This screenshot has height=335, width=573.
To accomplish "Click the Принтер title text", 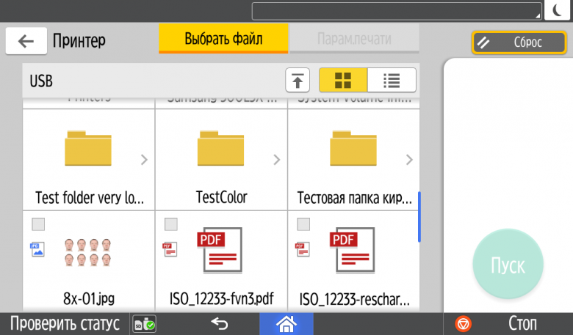I will 79,41.
